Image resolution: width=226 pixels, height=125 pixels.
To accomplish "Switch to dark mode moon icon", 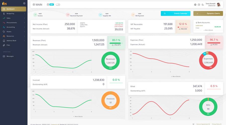I will click(x=203, y=5).
